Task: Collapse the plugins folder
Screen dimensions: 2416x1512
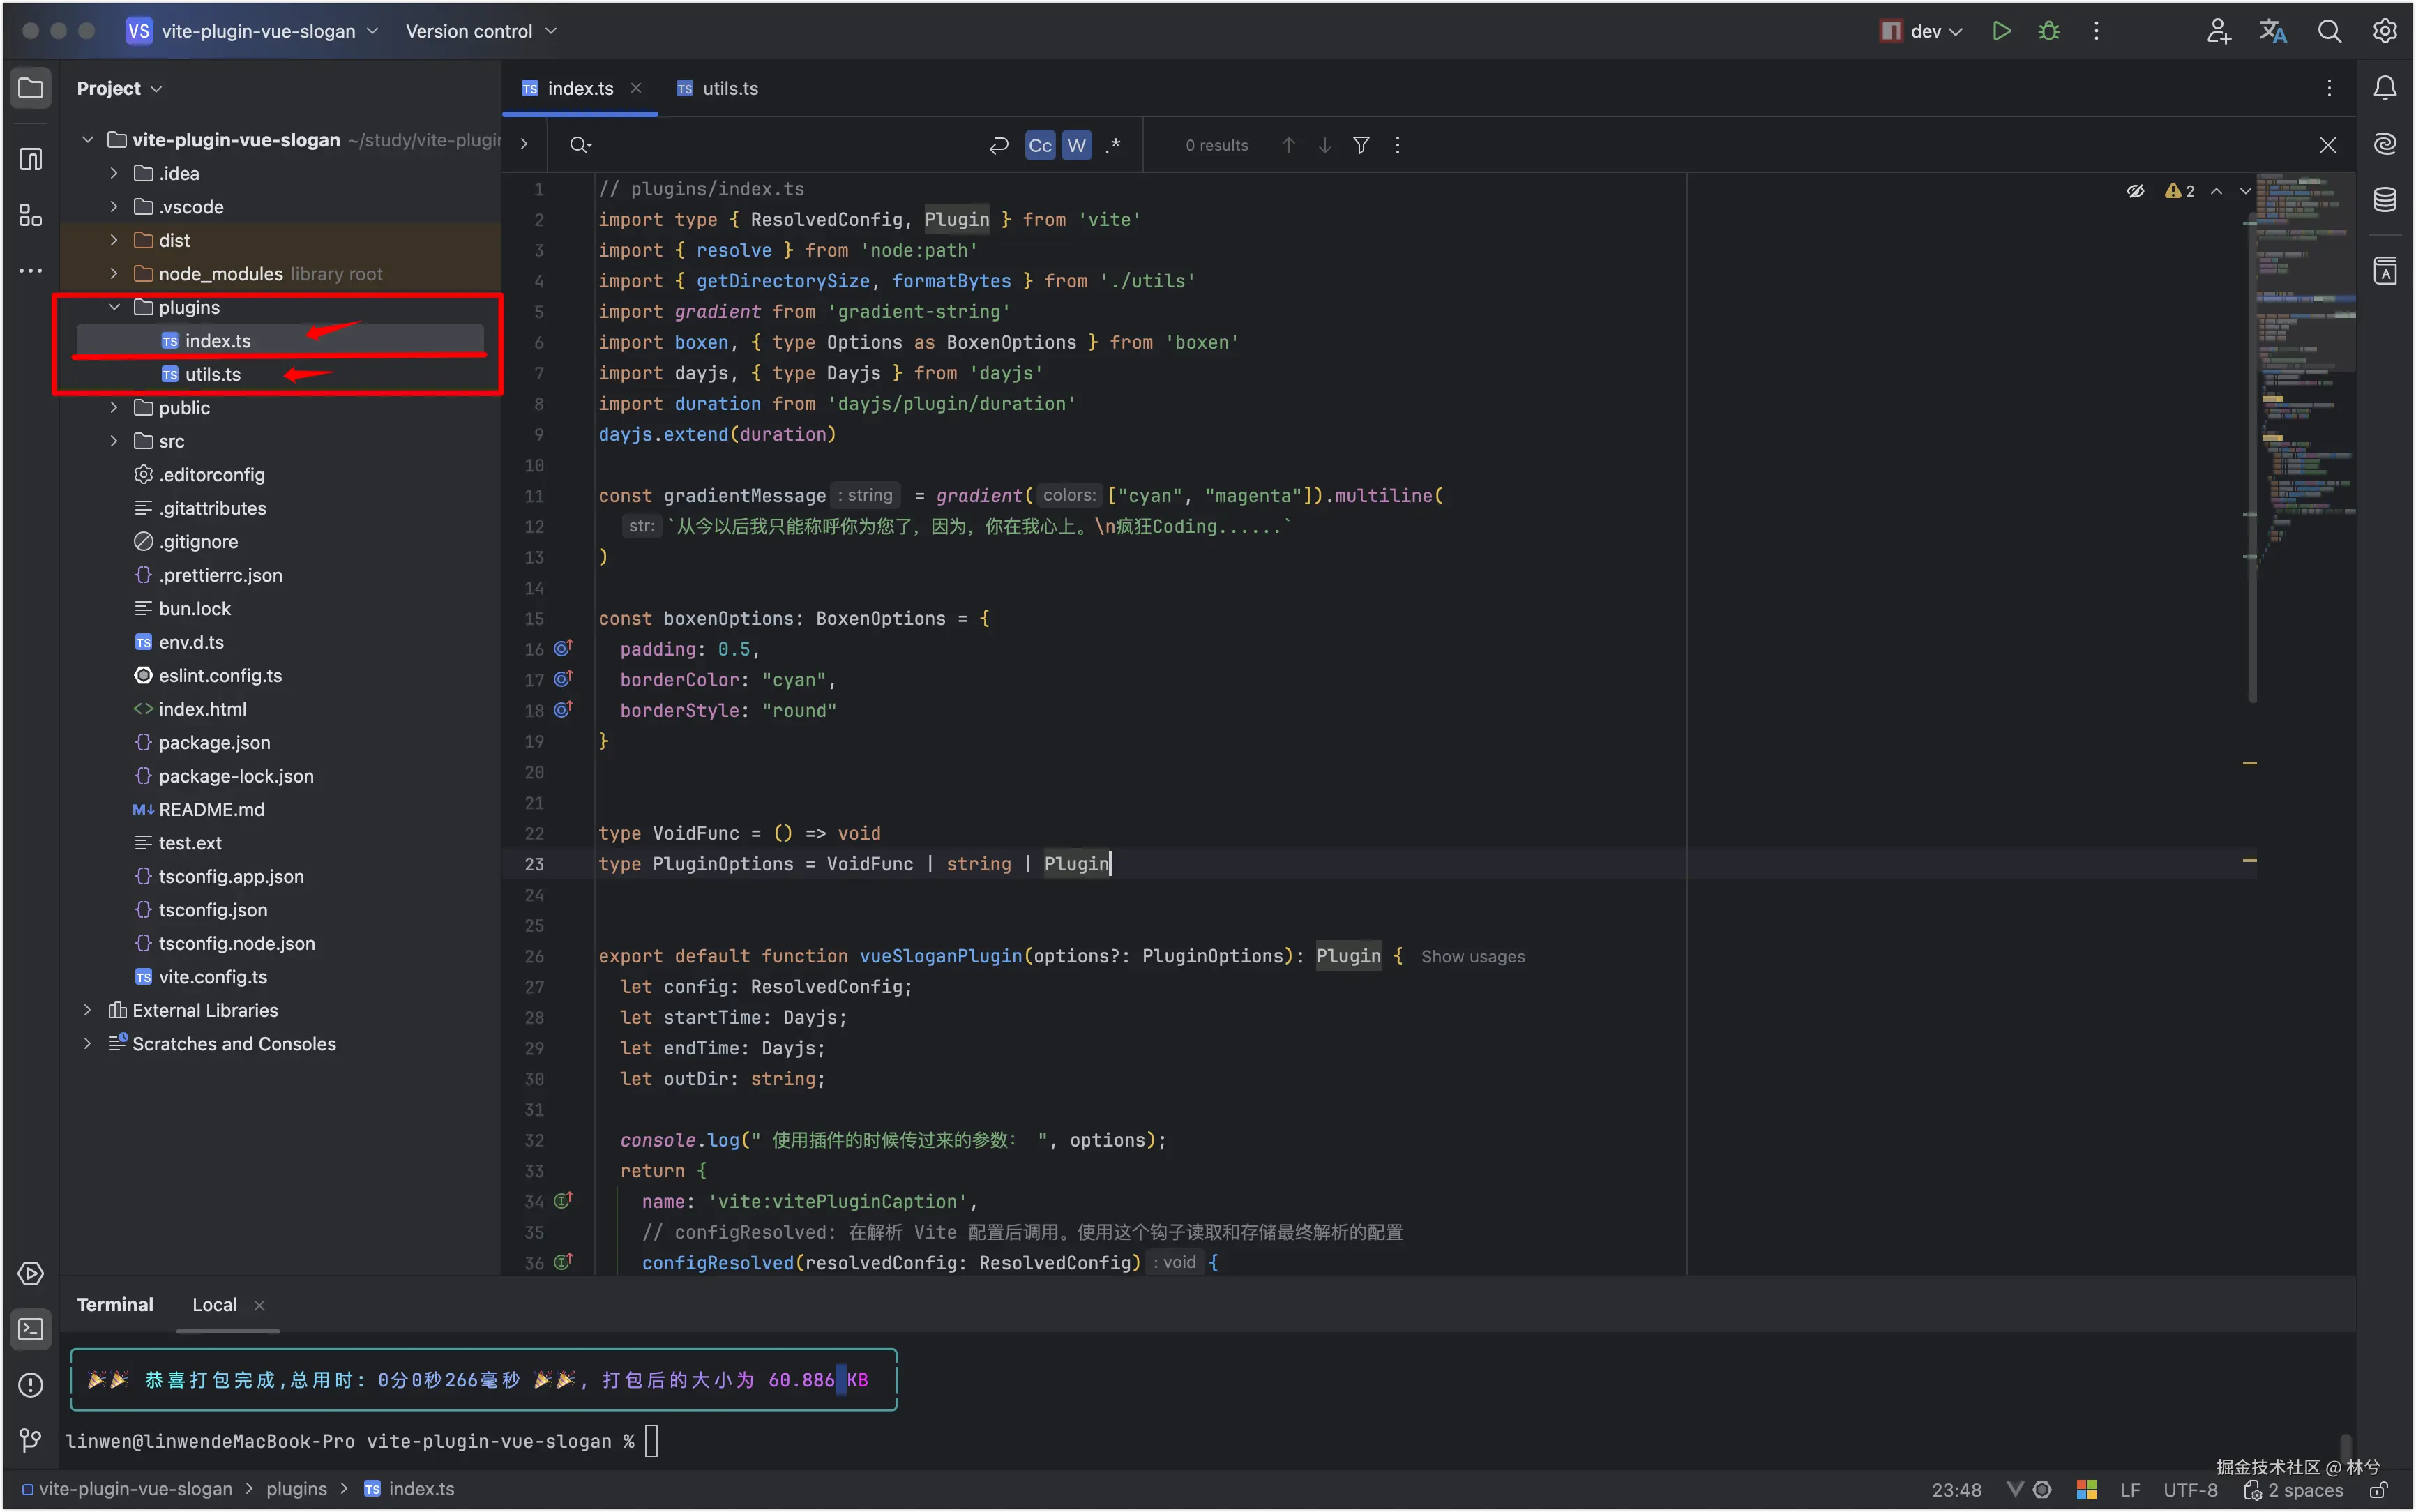Action: click(x=114, y=307)
